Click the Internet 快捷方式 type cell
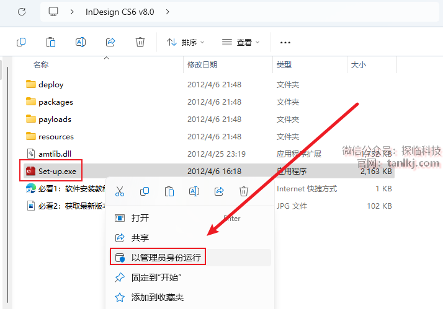Image resolution: width=443 pixels, height=309 pixels. [307, 189]
